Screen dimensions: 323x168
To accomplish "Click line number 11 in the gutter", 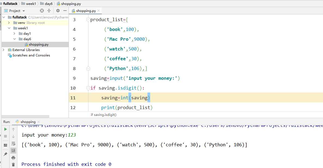I will 73,98.
